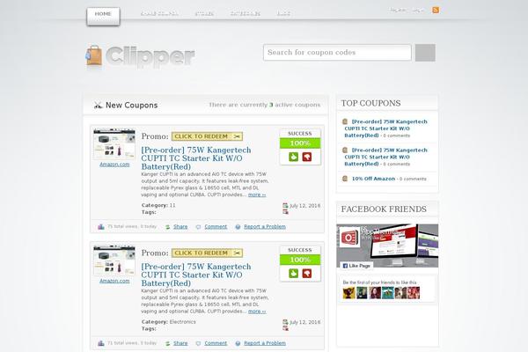The width and height of the screenshot is (528, 352).
Task: Click the Comment link on the Category 11 coupon
Action: coord(216,227)
